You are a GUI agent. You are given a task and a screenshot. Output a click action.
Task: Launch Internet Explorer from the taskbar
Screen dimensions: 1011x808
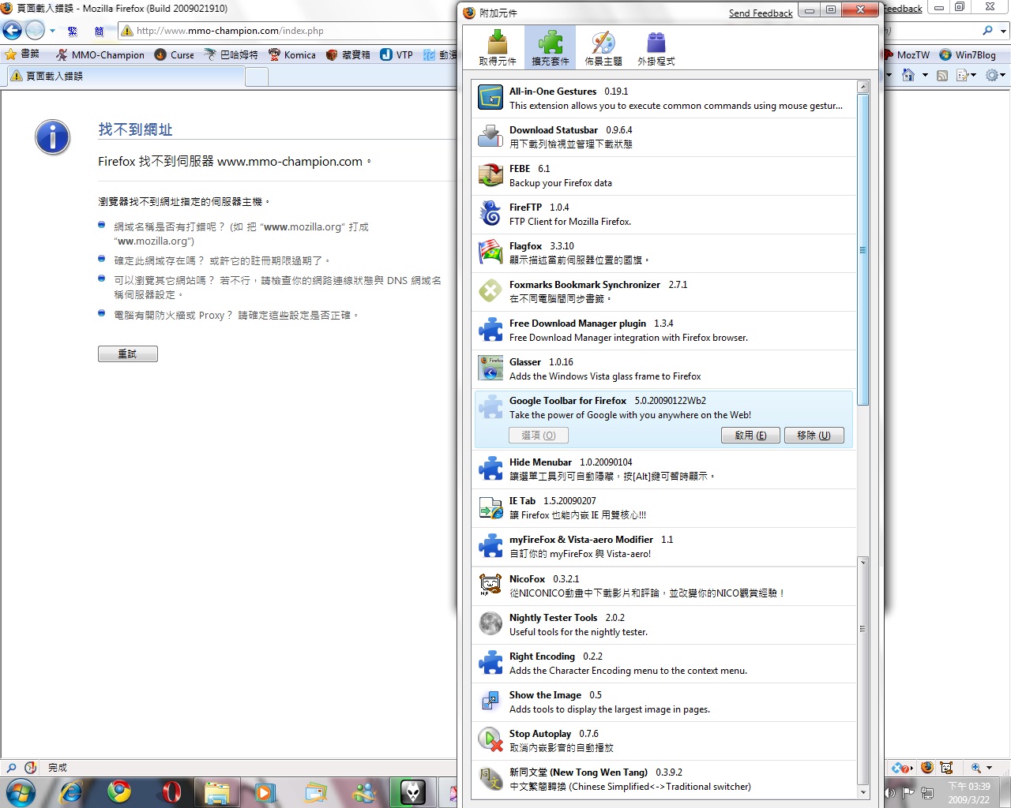point(71,791)
